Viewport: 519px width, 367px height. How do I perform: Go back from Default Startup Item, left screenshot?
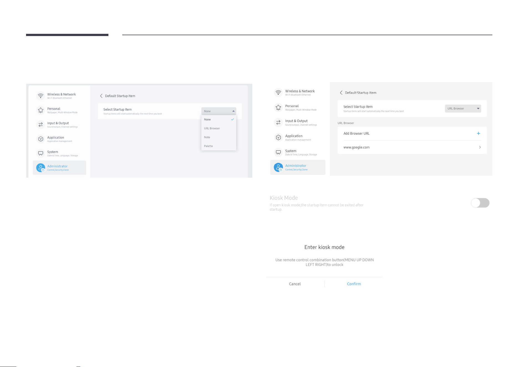point(101,96)
